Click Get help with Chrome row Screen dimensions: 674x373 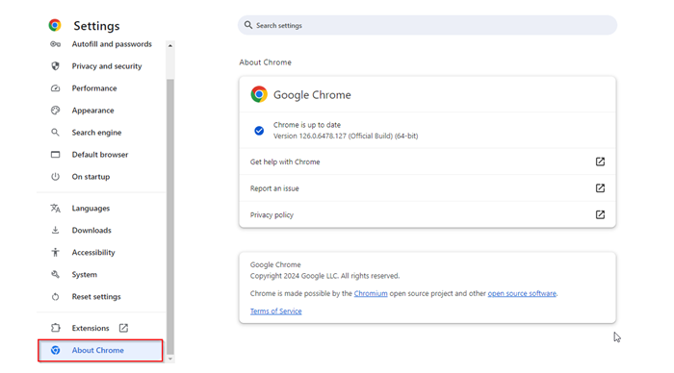click(428, 162)
